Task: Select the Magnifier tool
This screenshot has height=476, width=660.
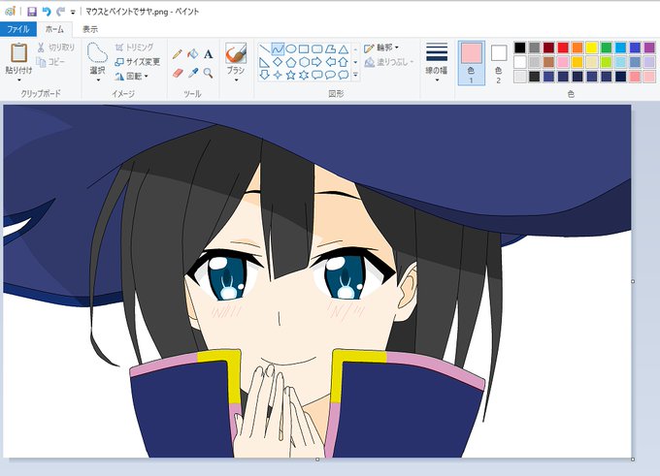Action: 208,73
